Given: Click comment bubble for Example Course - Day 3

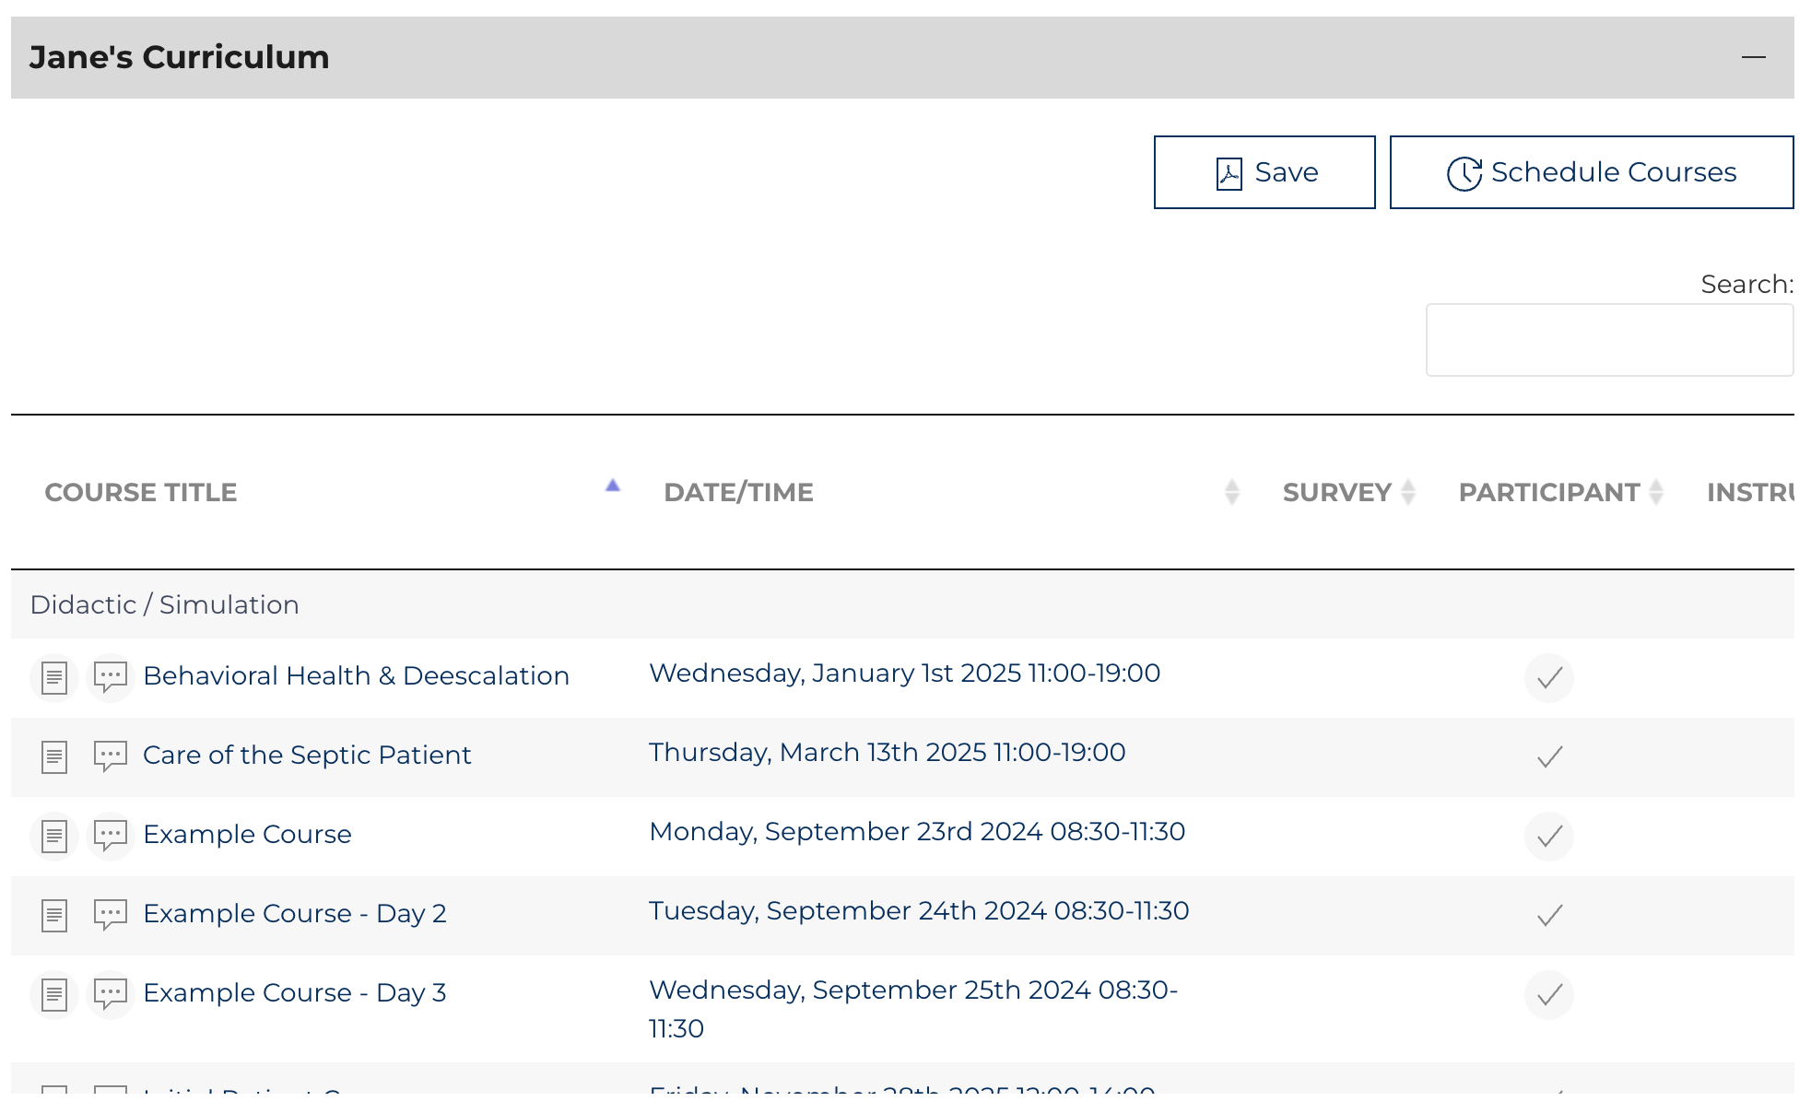Looking at the screenshot, I should pos(111,995).
